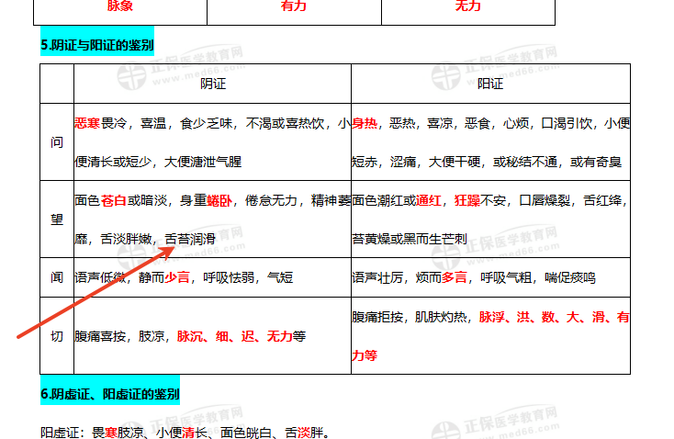Click the red word 恶寒 in the 阴证 column
Screen dimensions: 674x439
(87, 122)
